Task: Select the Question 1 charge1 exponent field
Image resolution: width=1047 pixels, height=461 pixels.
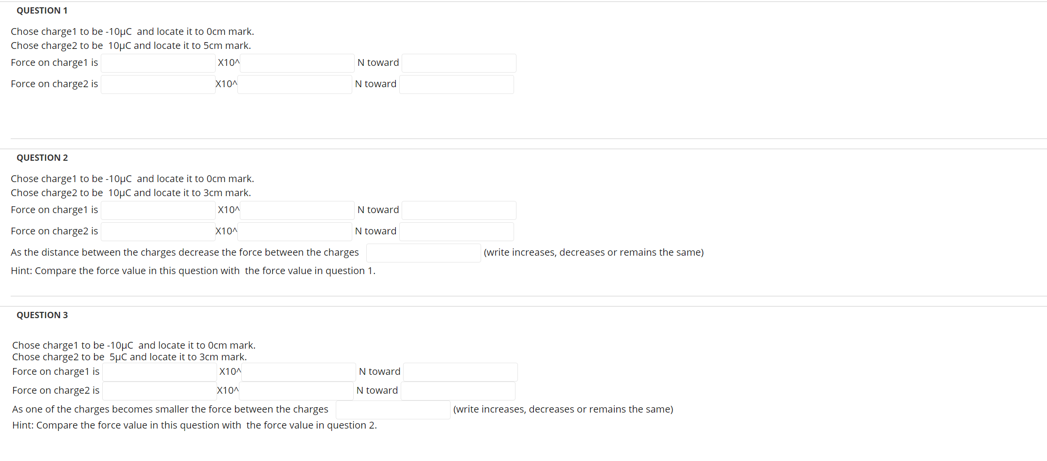Action: coord(296,63)
